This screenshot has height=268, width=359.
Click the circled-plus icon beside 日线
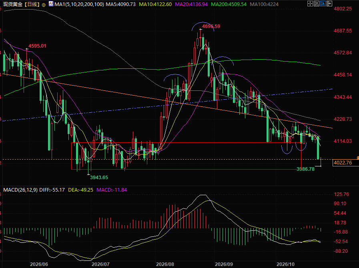(x=44, y=4)
